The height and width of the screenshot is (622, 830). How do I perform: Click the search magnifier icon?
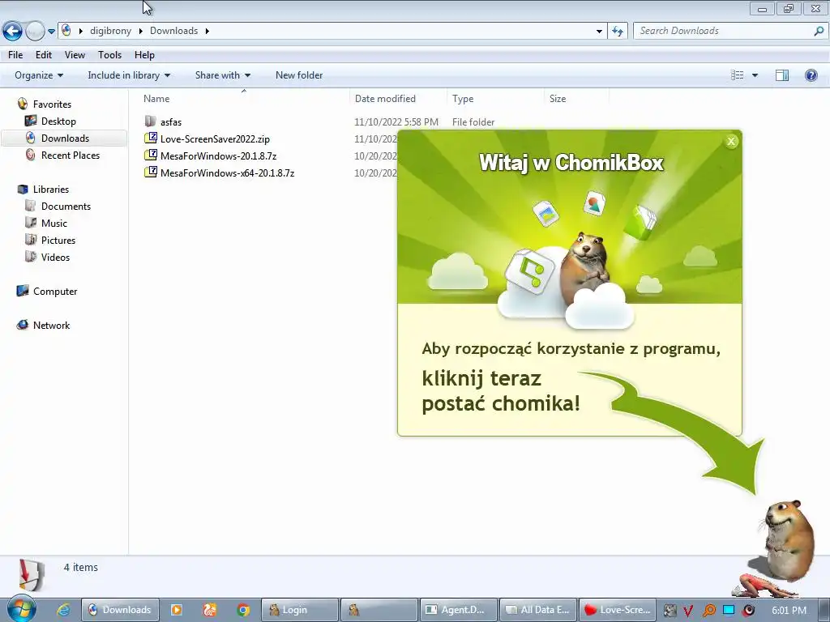(819, 31)
